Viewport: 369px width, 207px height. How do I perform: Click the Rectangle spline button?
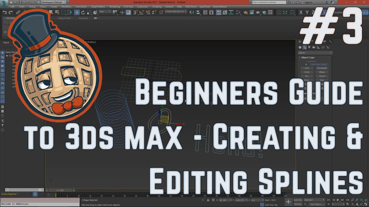pos(322,68)
